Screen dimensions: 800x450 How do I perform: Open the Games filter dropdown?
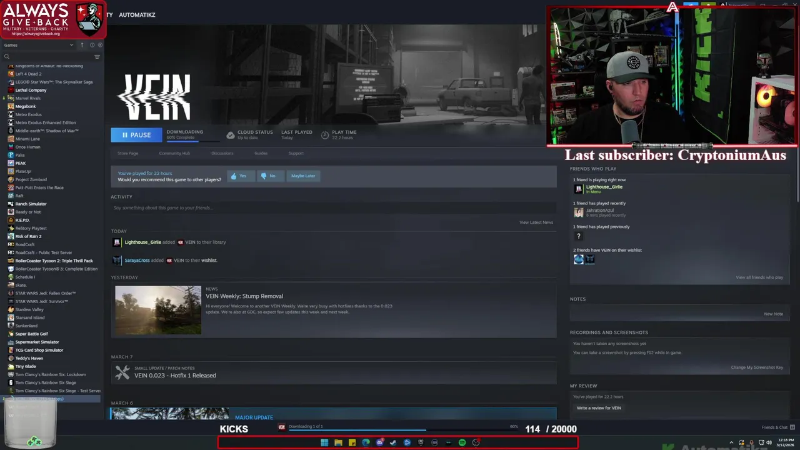[38, 45]
